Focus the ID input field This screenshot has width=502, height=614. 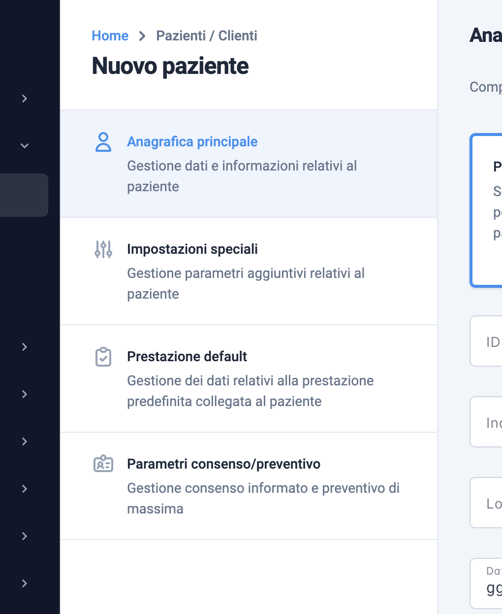[486, 341]
